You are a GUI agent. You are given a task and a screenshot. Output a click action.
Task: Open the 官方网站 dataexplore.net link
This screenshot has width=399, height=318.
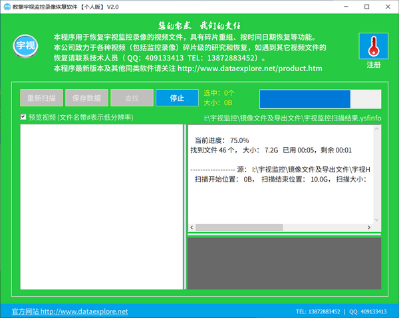point(69,311)
